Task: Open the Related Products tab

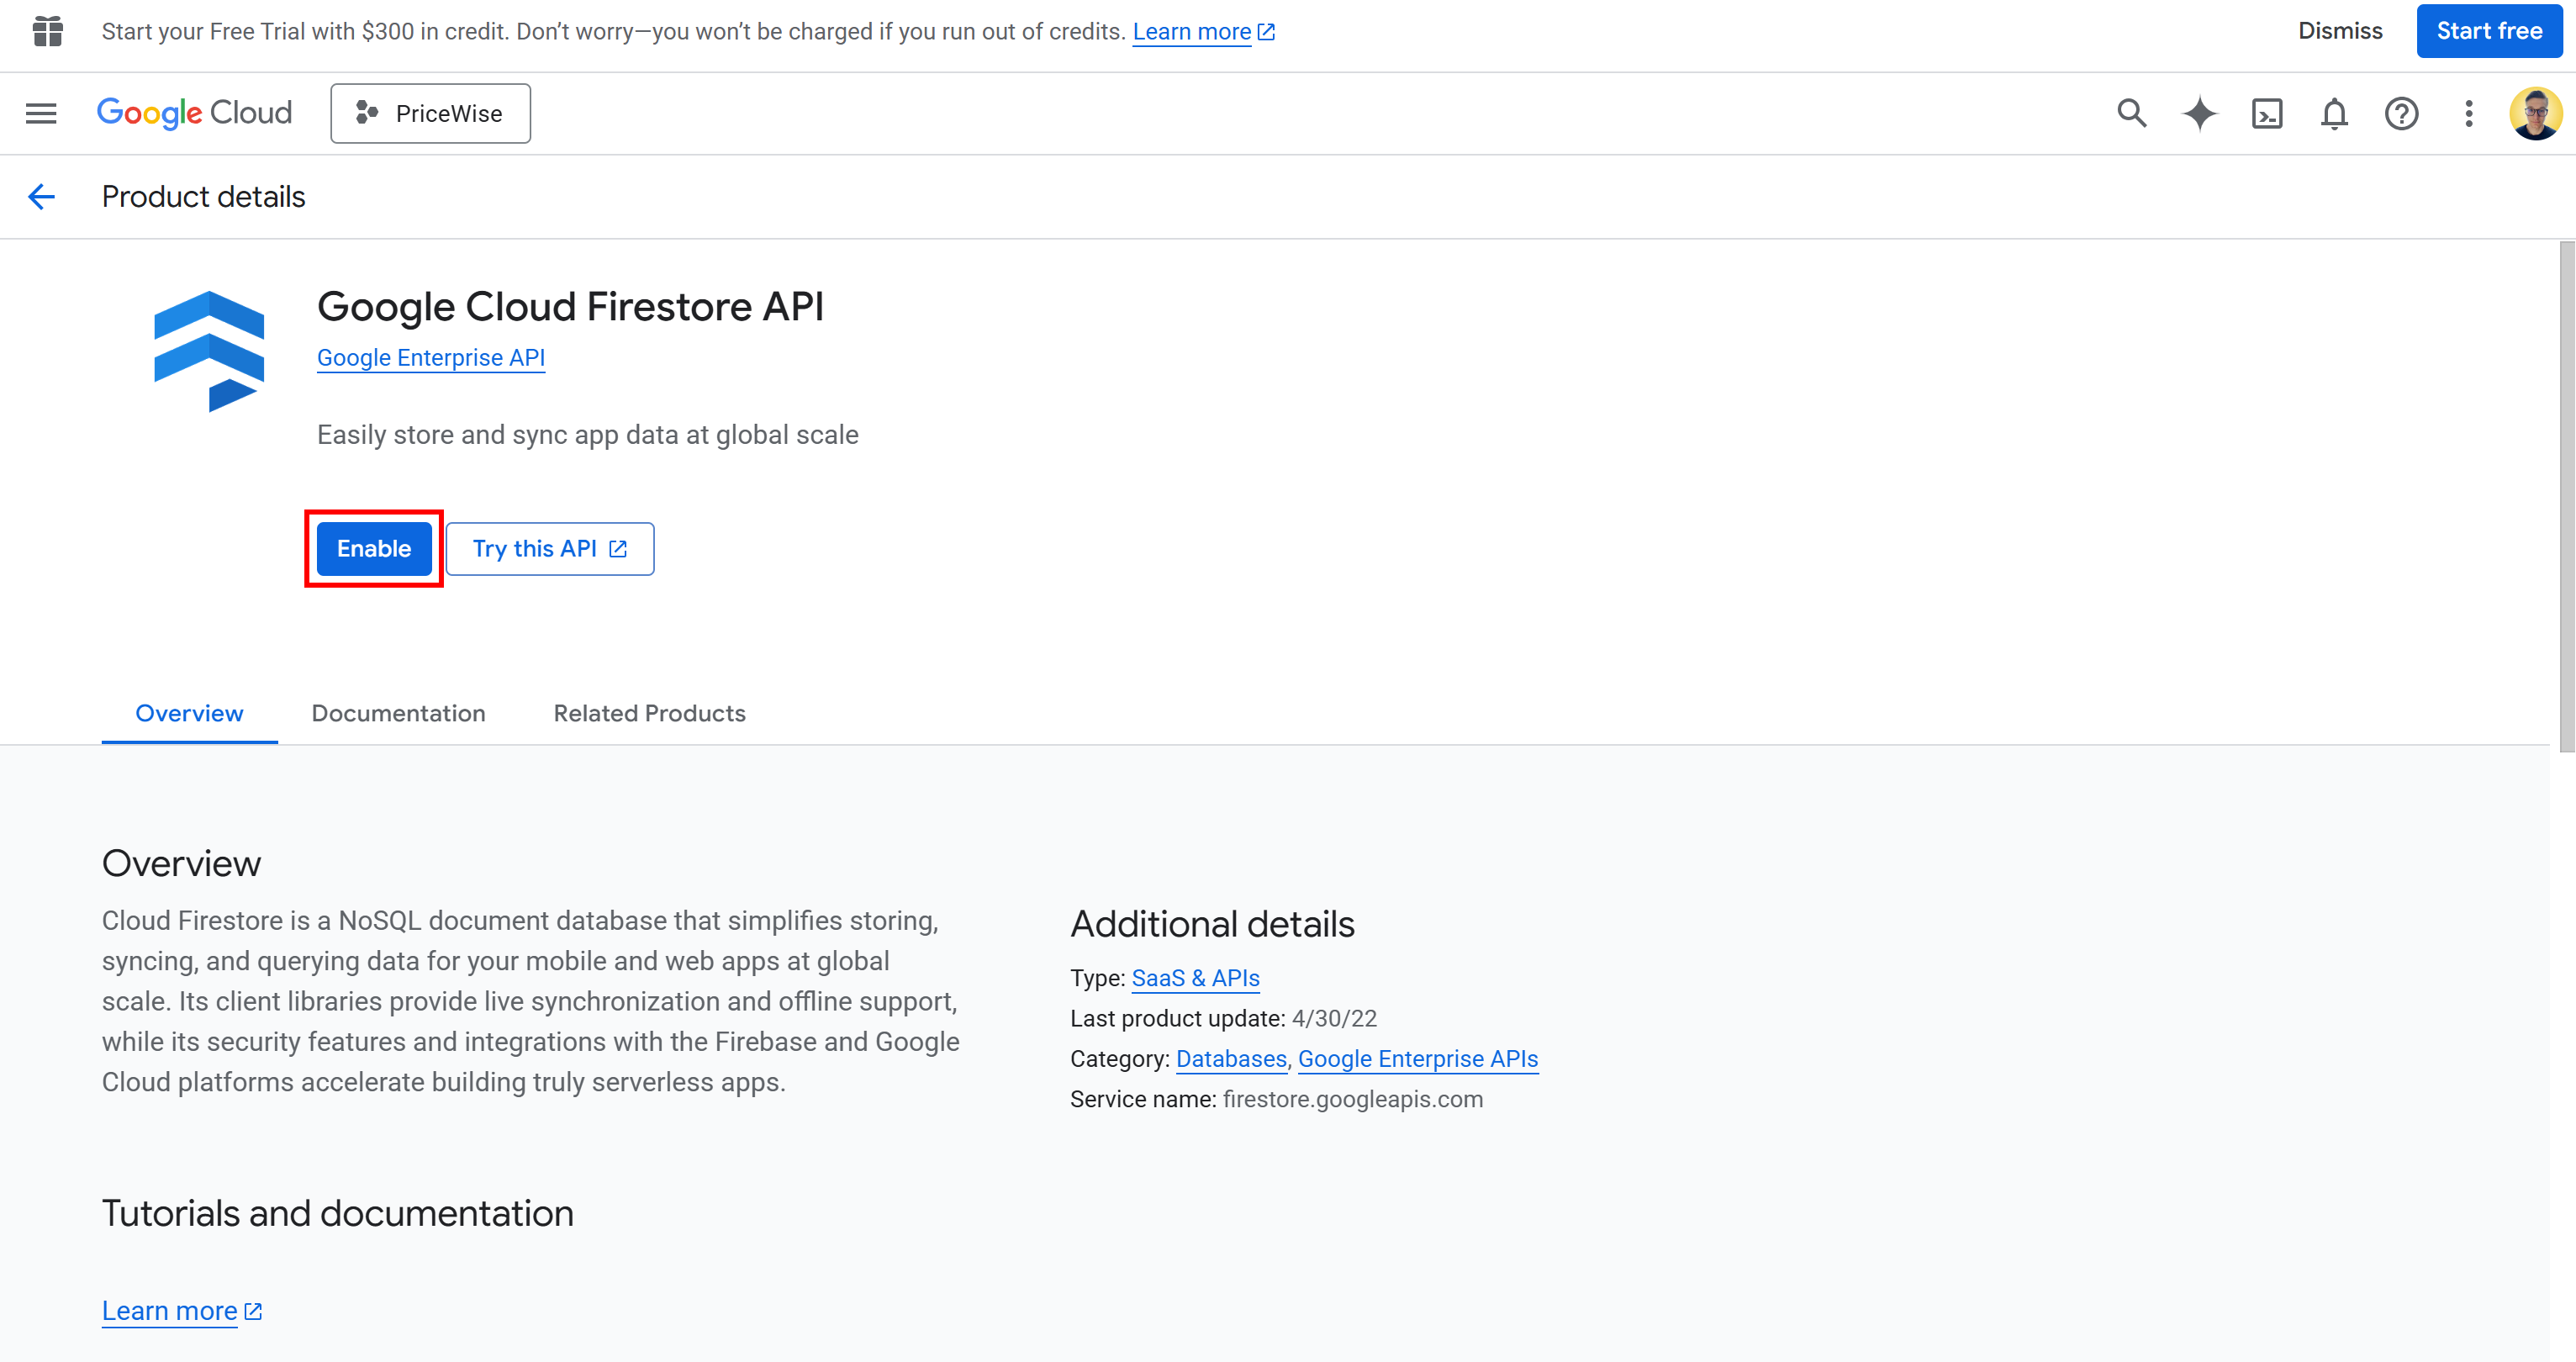Action: tap(648, 713)
